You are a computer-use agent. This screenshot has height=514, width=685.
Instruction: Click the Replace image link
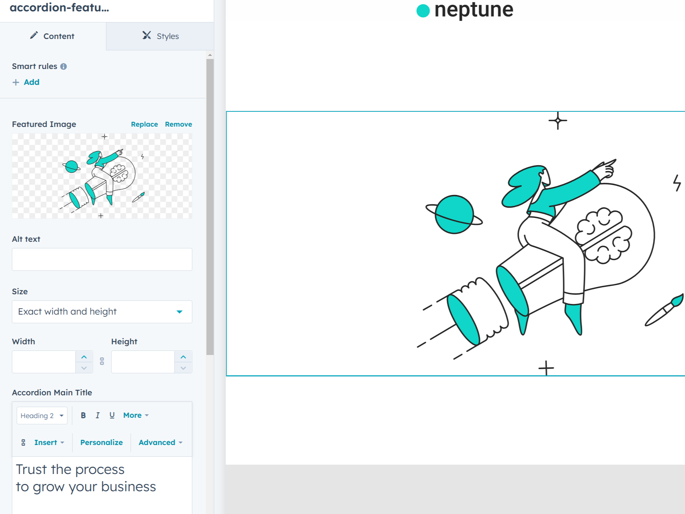click(x=144, y=124)
